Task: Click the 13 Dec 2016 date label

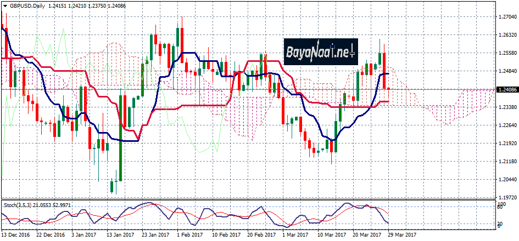Action: coord(16,234)
